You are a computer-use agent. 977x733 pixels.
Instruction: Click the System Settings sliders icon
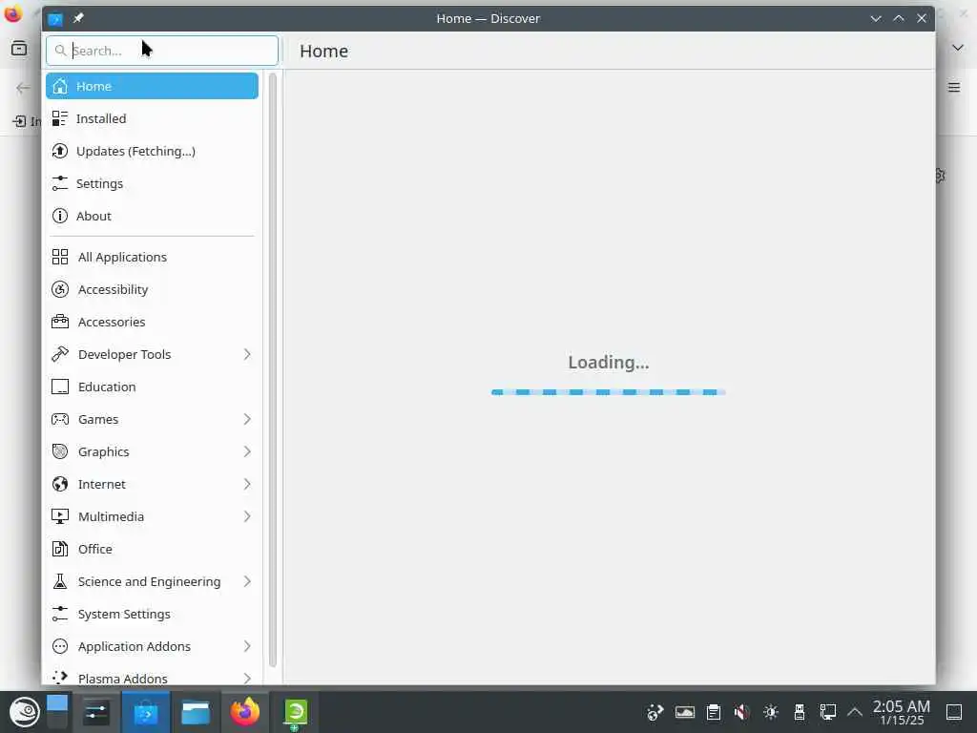pos(60,614)
